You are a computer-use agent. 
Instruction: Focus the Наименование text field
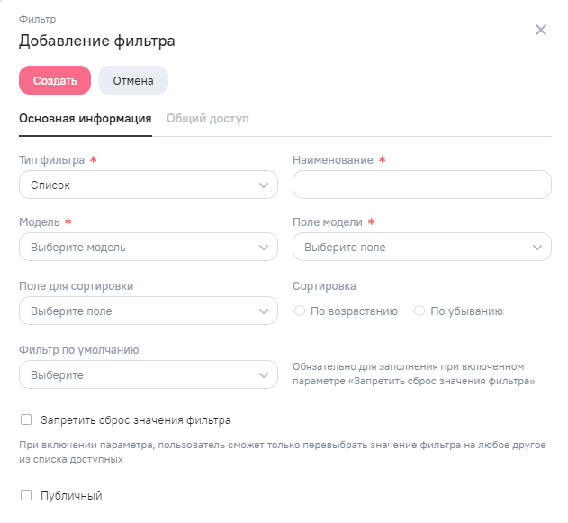pyautogui.click(x=421, y=185)
